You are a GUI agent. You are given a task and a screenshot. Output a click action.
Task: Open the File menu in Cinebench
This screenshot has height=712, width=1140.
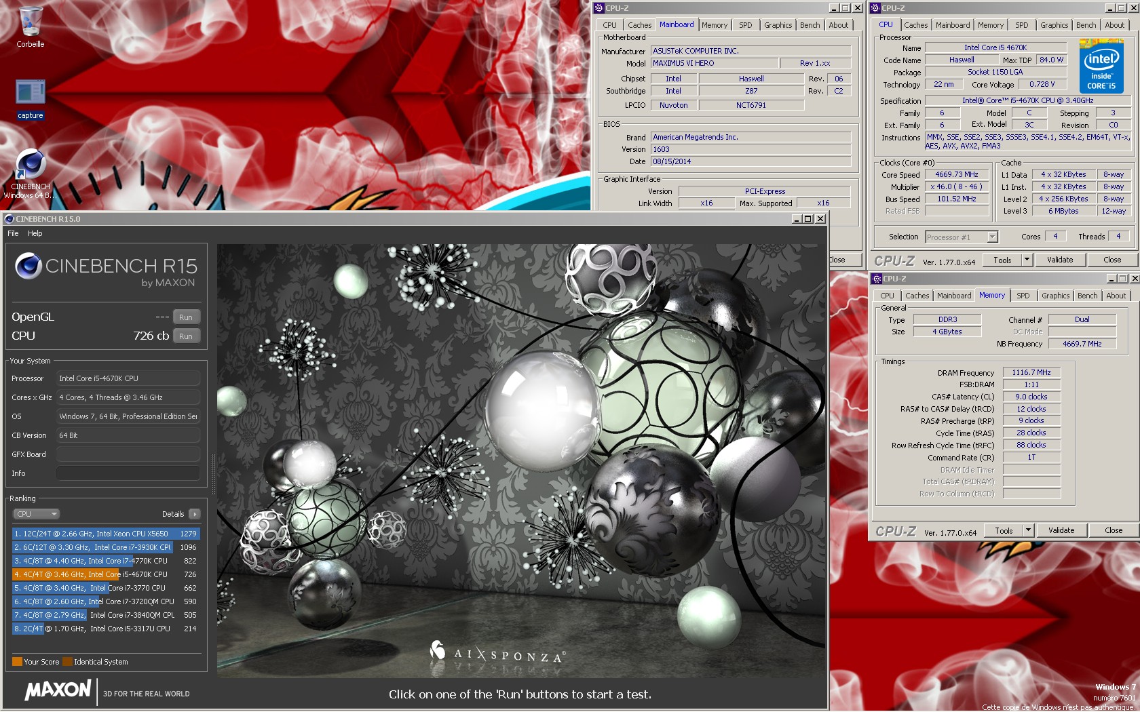(x=13, y=233)
